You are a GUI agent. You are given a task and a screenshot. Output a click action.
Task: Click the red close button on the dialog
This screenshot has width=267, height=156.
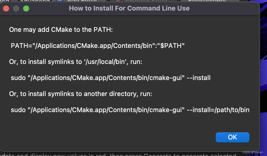6,8
